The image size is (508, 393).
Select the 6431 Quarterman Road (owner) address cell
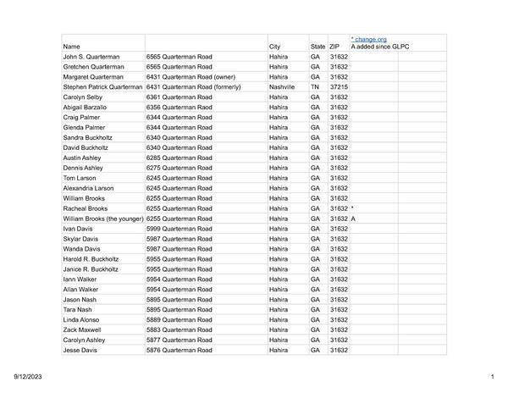pos(190,76)
